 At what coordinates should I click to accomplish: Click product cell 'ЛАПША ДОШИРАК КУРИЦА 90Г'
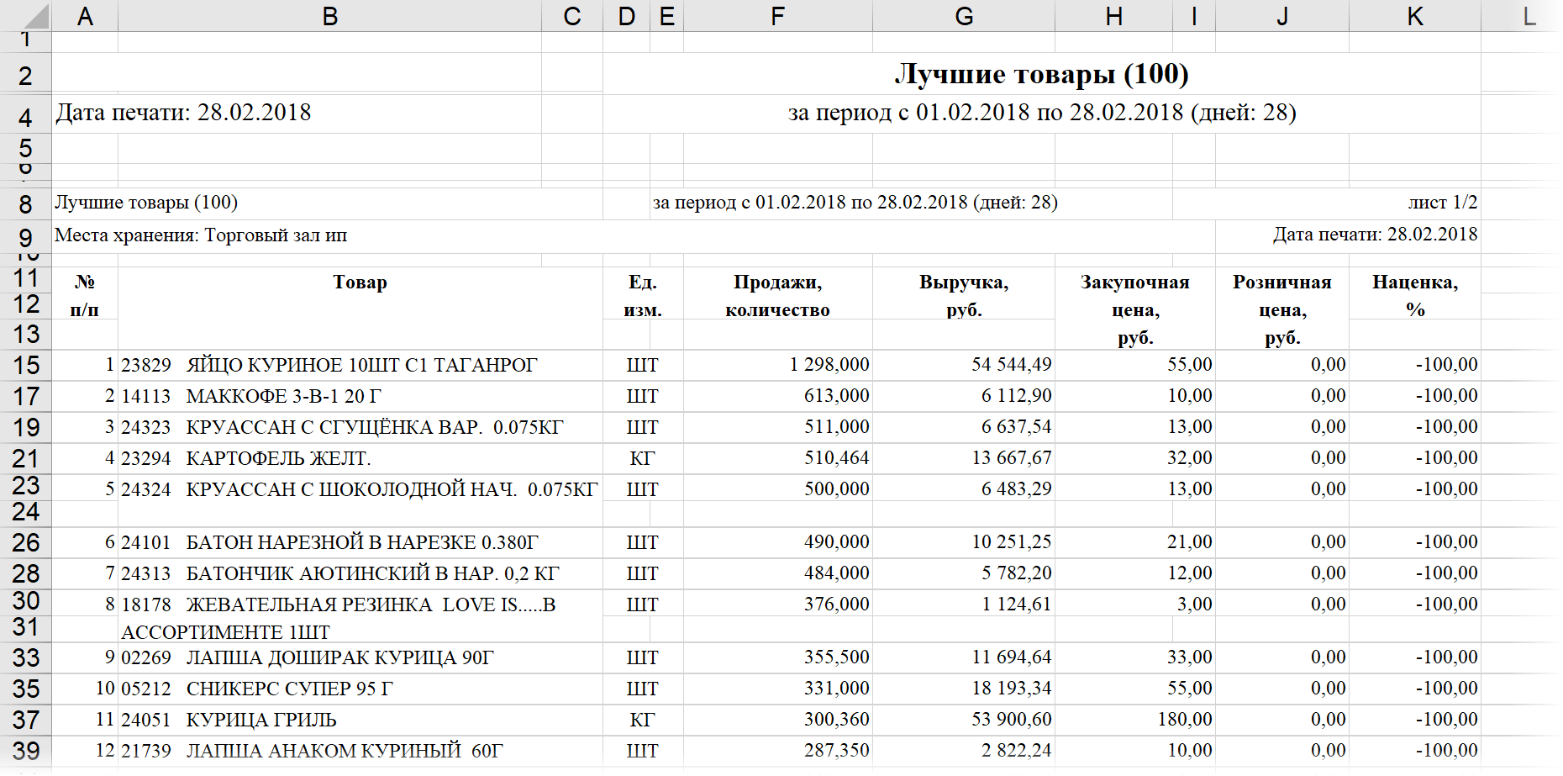tap(360, 657)
